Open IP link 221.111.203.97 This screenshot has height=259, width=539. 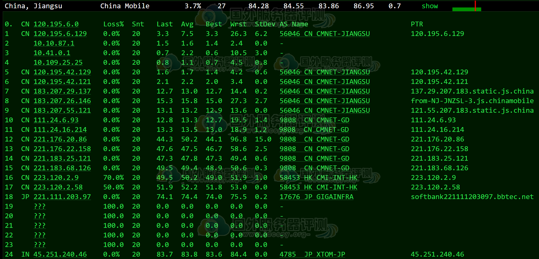point(62,197)
